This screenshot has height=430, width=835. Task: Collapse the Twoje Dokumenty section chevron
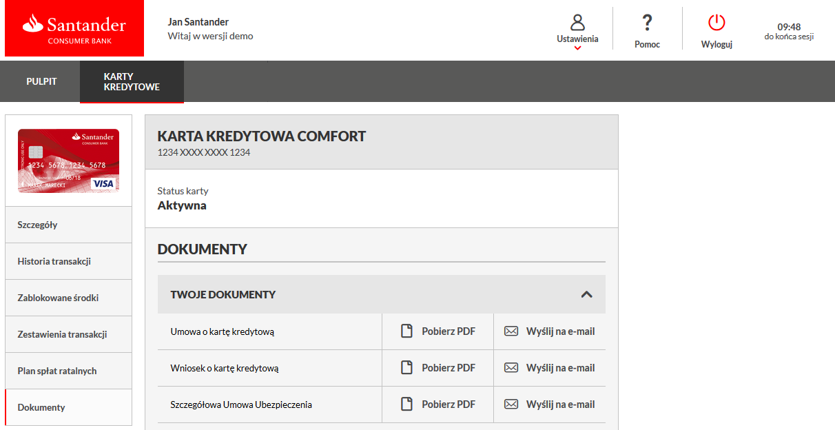586,294
